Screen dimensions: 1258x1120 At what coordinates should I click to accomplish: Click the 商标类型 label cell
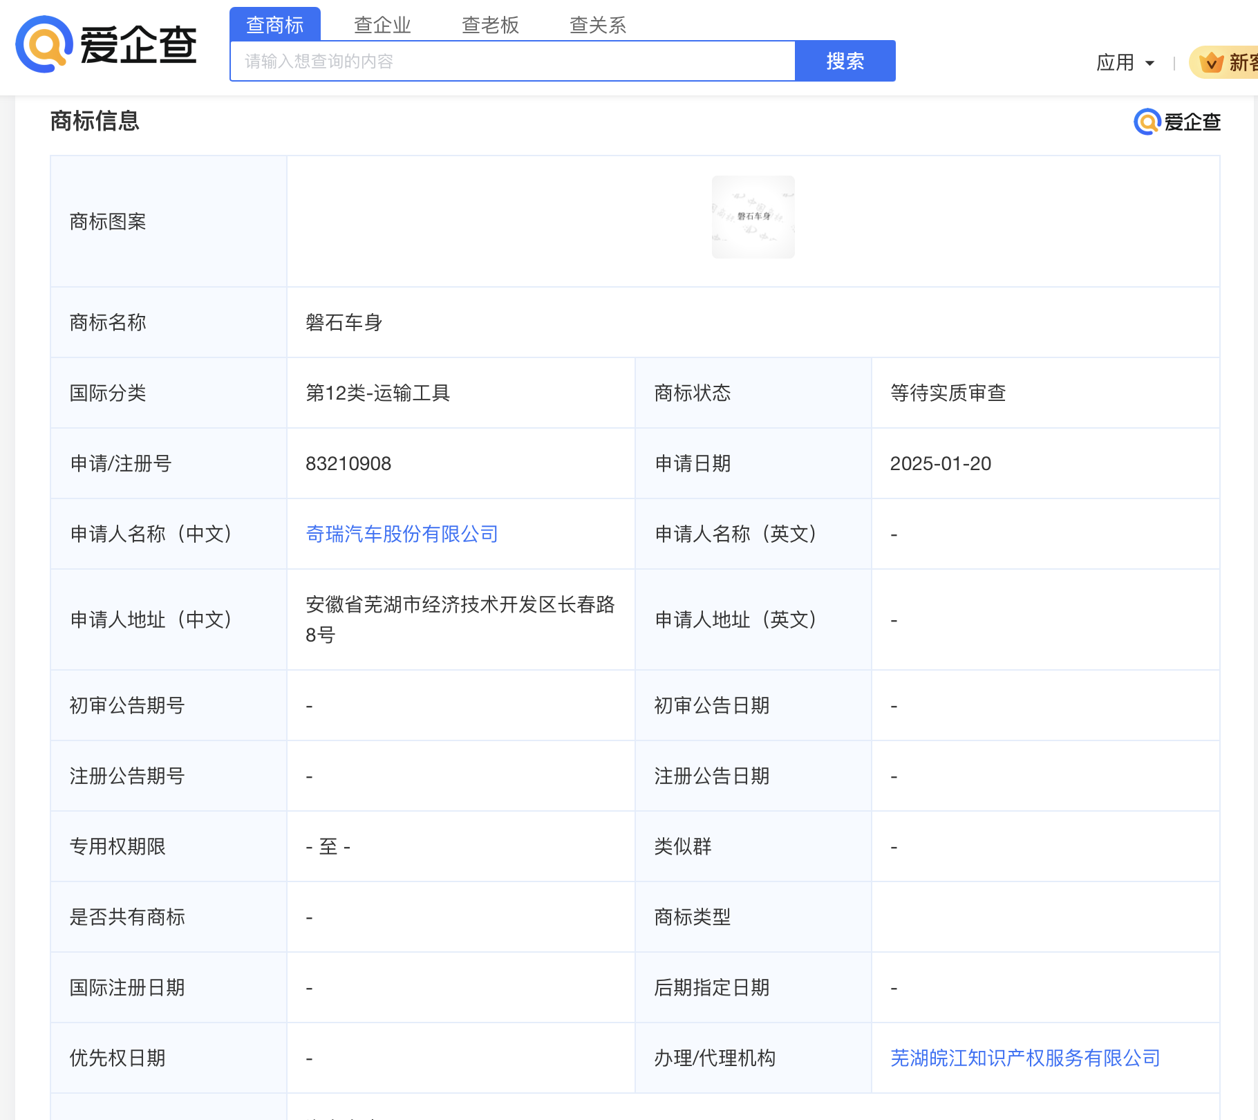(753, 917)
